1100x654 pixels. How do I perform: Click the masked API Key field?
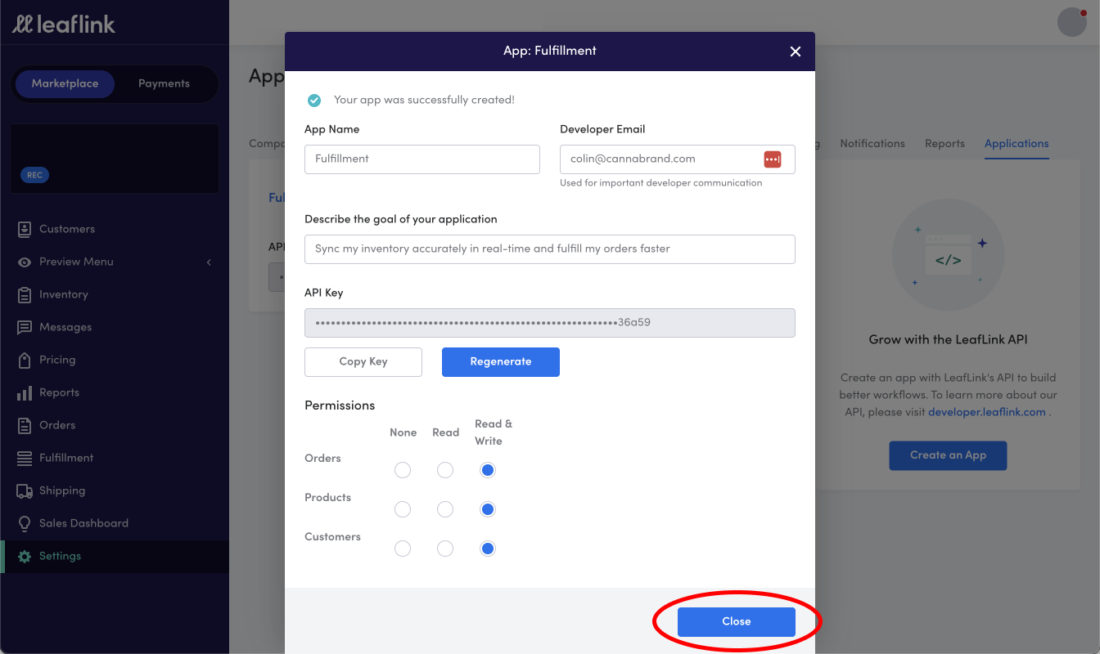[x=550, y=322]
